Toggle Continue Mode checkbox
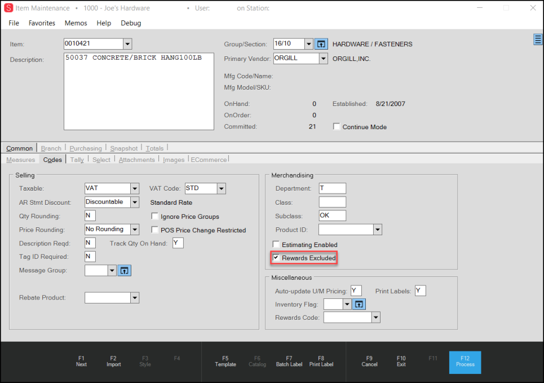 pos(337,127)
